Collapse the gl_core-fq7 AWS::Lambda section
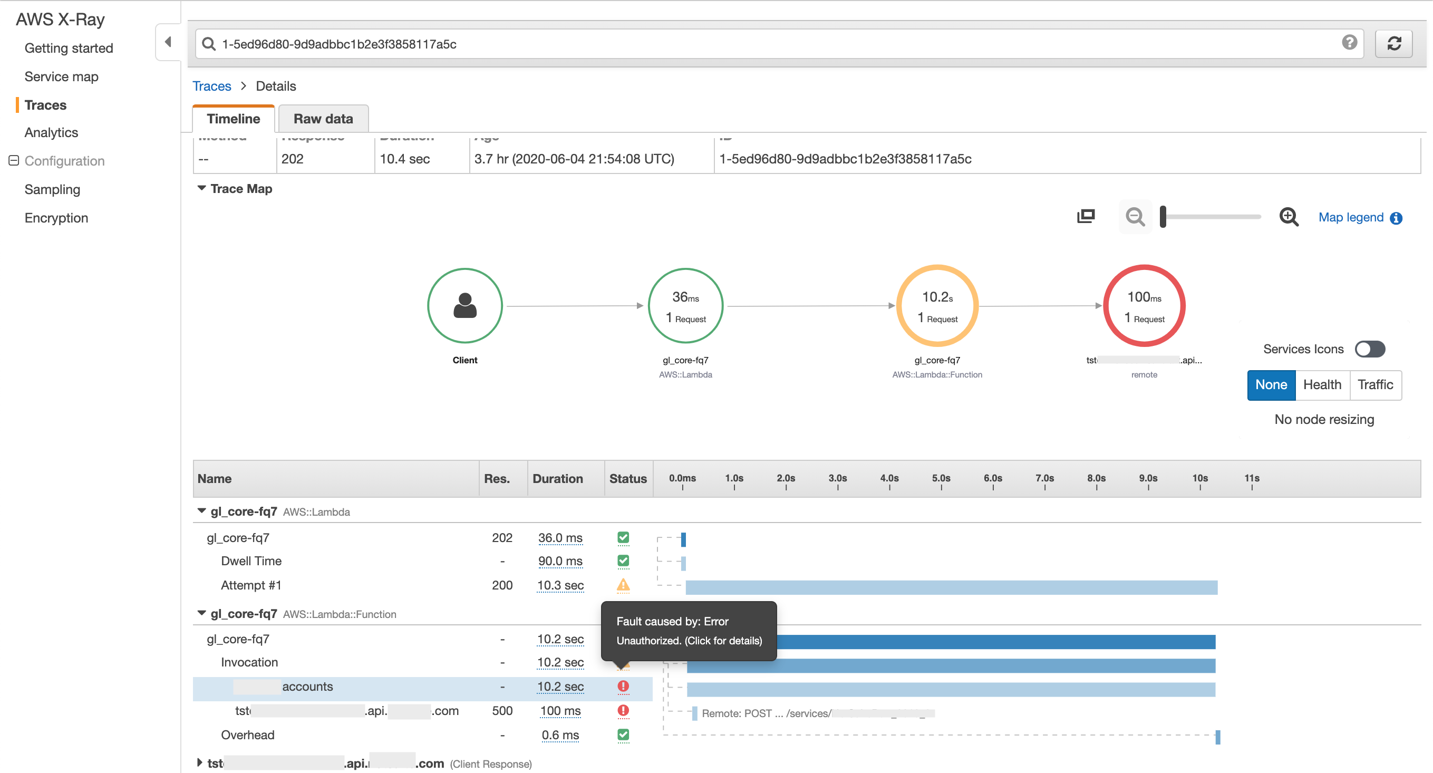 [202, 511]
